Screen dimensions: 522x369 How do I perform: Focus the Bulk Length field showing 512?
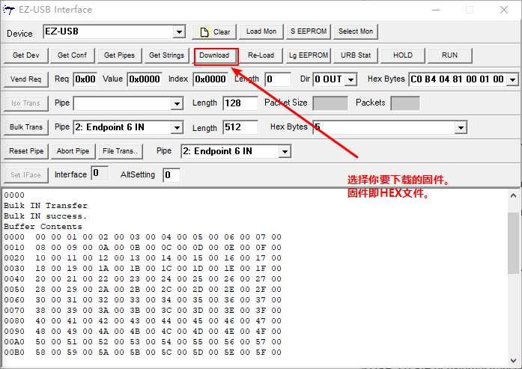pos(240,127)
